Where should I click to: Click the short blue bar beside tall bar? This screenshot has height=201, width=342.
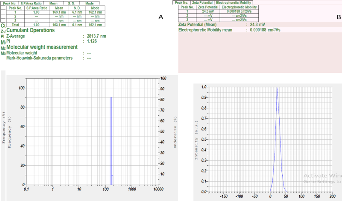point(113,180)
